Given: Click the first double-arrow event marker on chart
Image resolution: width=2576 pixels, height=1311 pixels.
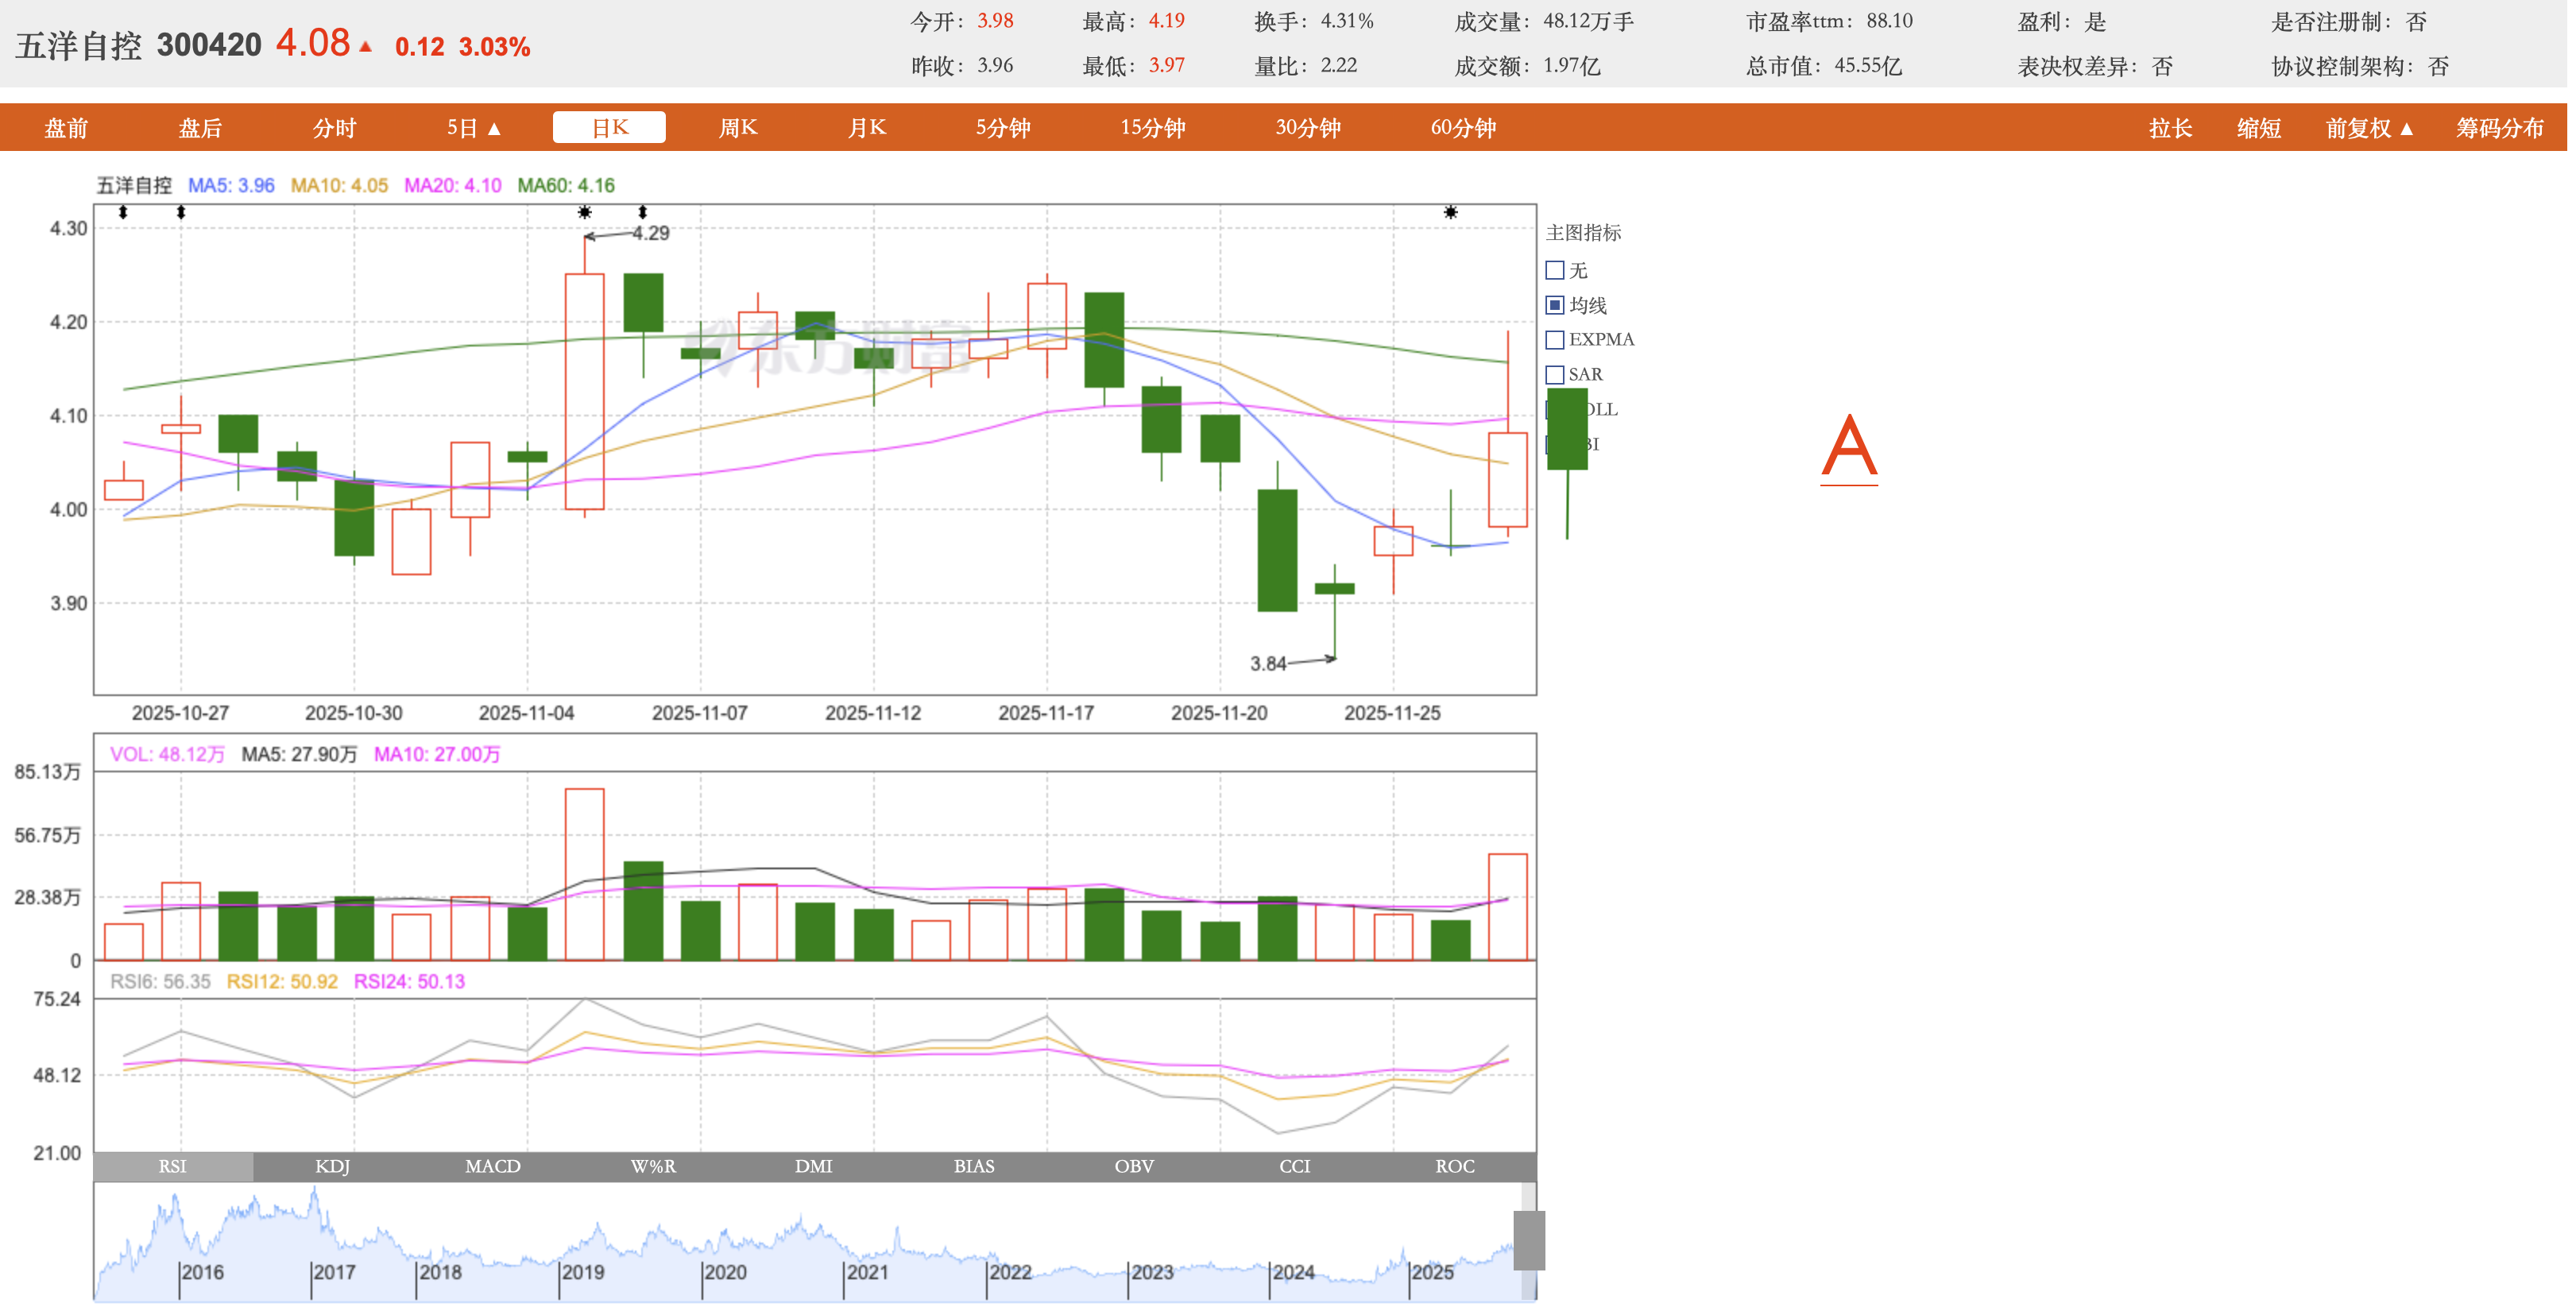Looking at the screenshot, I should point(123,212).
